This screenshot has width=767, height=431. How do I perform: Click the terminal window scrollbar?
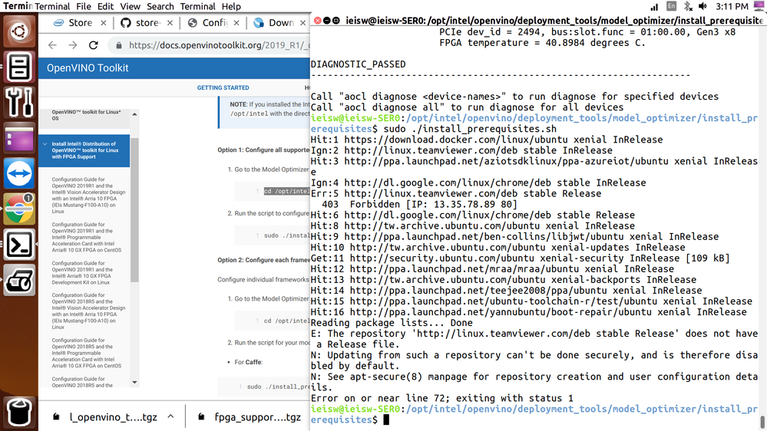click(x=762, y=421)
